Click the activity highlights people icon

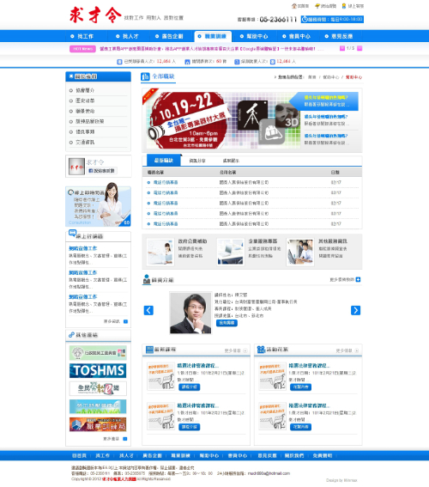(x=261, y=350)
